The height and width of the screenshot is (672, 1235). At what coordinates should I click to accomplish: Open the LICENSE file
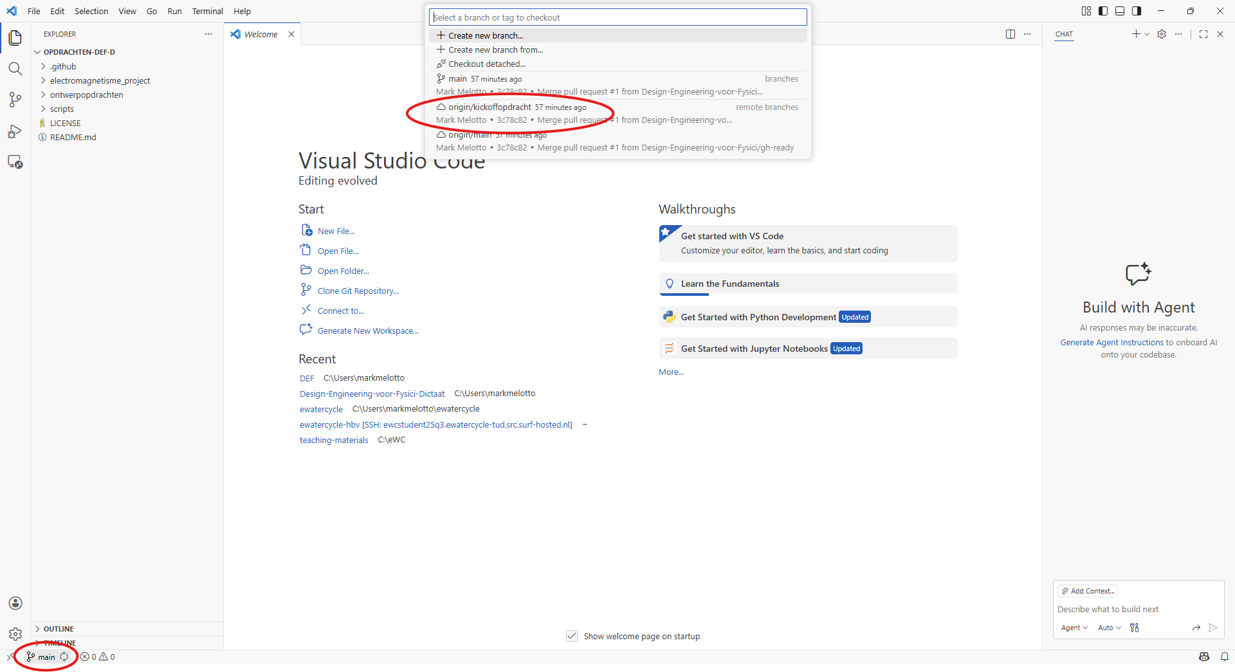tap(127, 123)
